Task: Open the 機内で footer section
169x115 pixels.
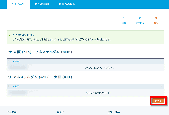Action: [x=61, y=112]
